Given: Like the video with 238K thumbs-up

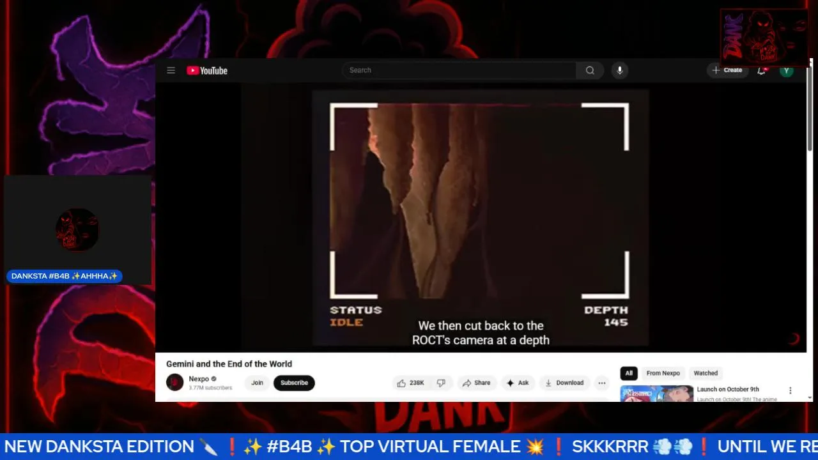Looking at the screenshot, I should (x=410, y=383).
